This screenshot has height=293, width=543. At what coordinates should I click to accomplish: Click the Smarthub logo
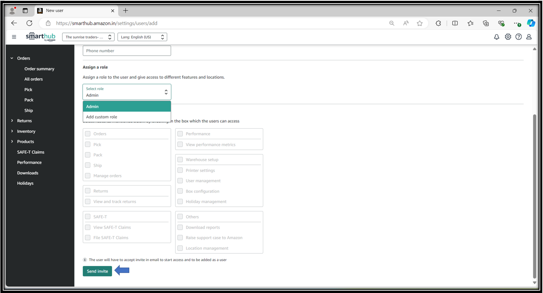(40, 37)
